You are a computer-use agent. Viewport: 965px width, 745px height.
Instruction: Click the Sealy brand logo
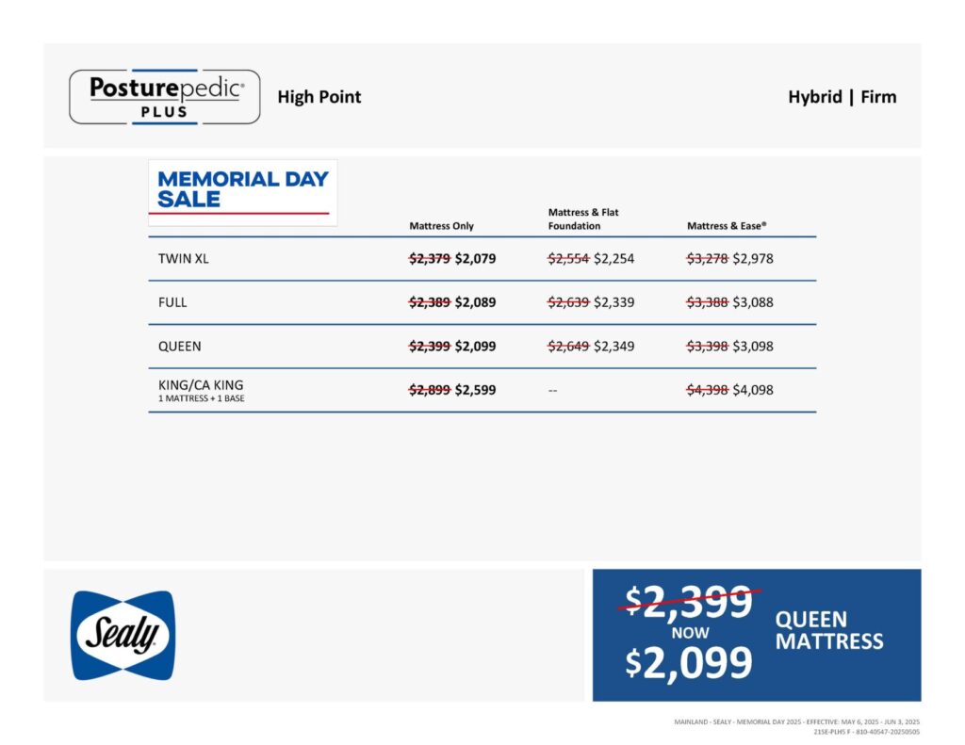(x=123, y=635)
